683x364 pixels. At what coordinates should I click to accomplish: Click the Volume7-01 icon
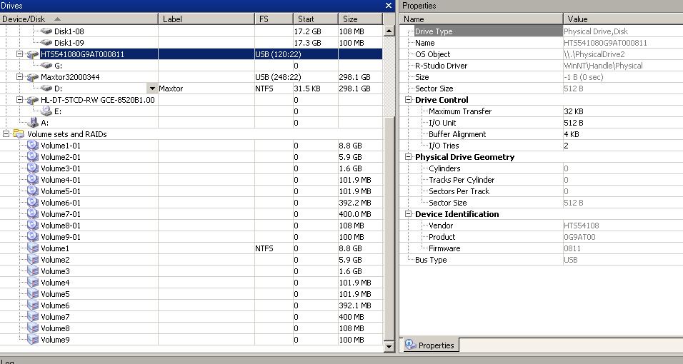(33, 214)
